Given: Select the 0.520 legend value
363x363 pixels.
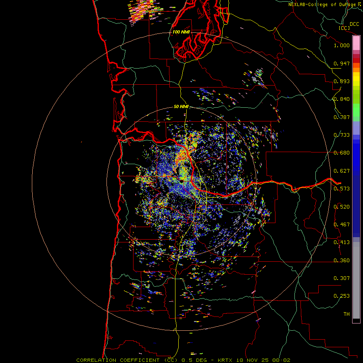Looking at the screenshot, I should click(342, 207).
